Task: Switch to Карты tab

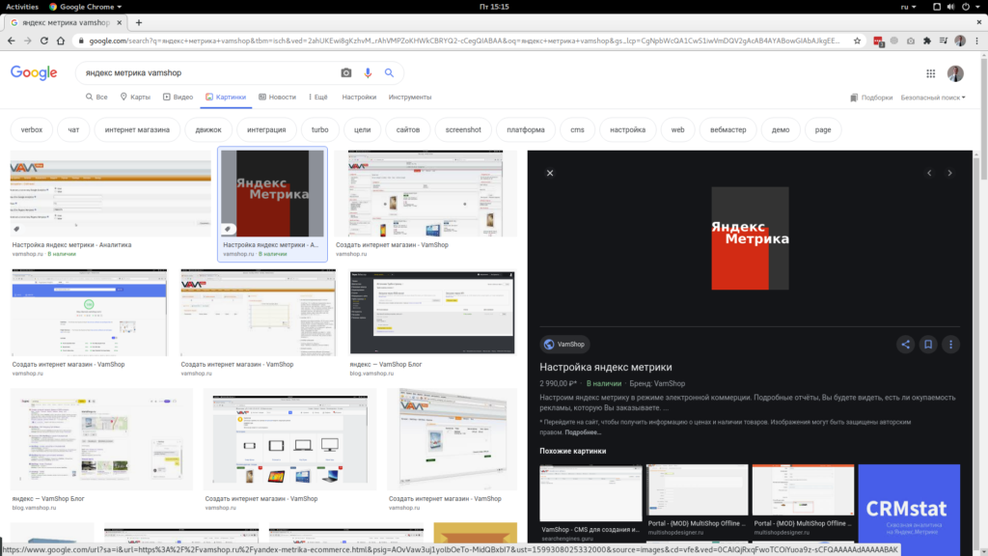Action: point(135,97)
